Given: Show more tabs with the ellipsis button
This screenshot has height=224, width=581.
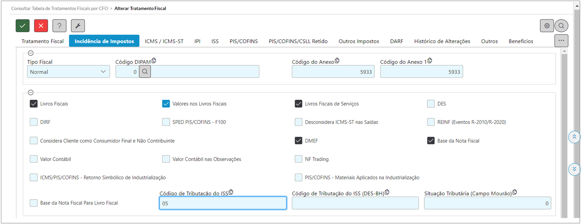Looking at the screenshot, I should click(561, 41).
